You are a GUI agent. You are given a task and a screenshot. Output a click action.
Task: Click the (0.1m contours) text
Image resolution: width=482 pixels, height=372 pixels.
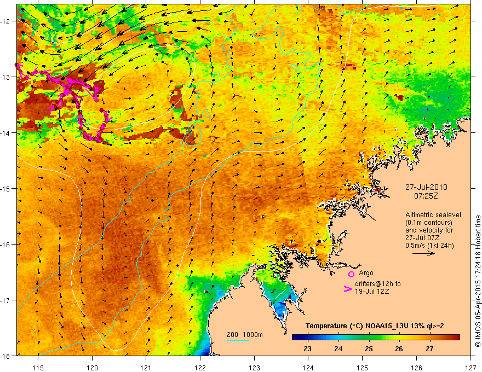(429, 223)
